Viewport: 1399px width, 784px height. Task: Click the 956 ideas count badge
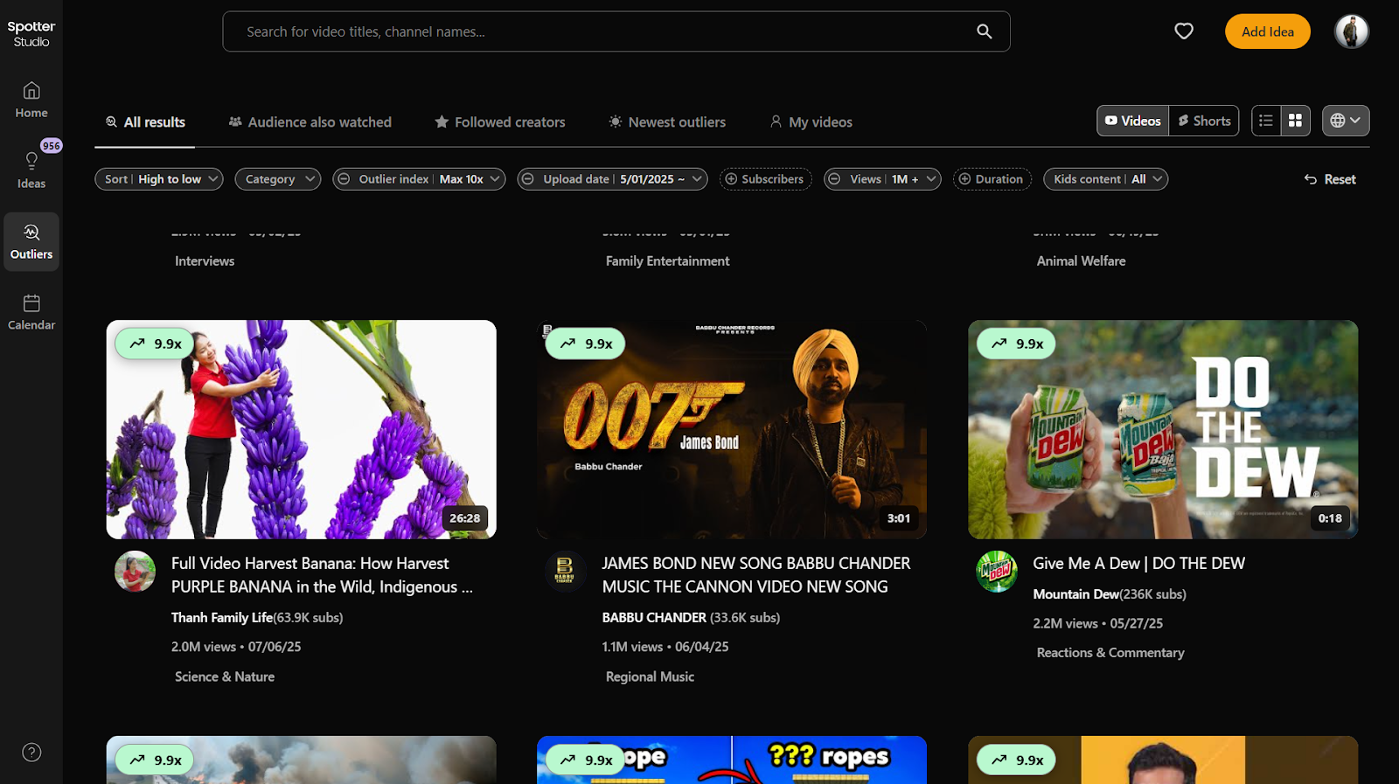52,146
